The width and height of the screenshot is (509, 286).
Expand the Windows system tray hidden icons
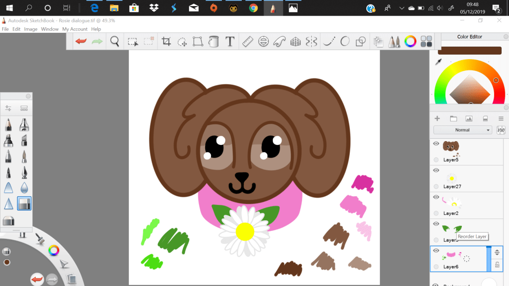[401, 8]
